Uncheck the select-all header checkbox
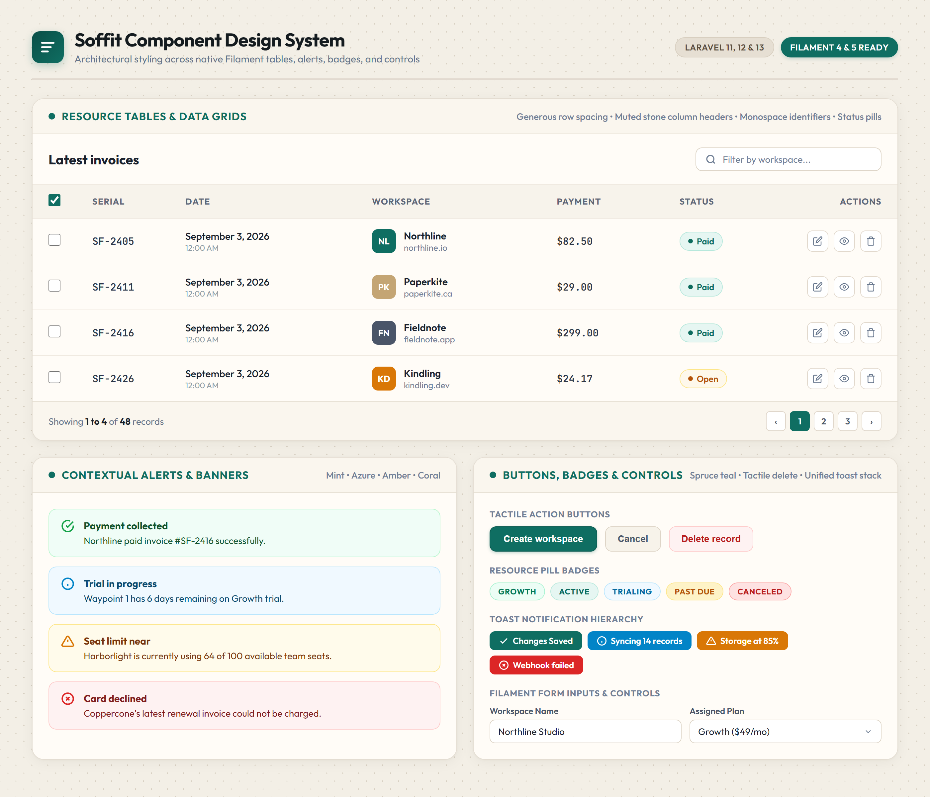 click(x=54, y=200)
